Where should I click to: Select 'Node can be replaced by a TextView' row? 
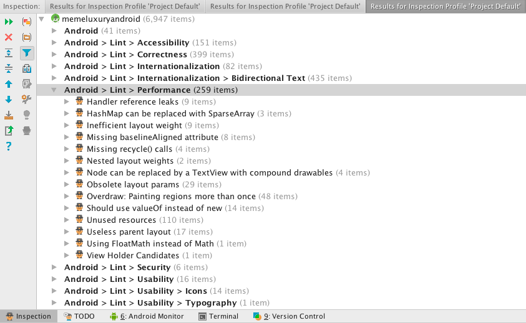coord(281,173)
